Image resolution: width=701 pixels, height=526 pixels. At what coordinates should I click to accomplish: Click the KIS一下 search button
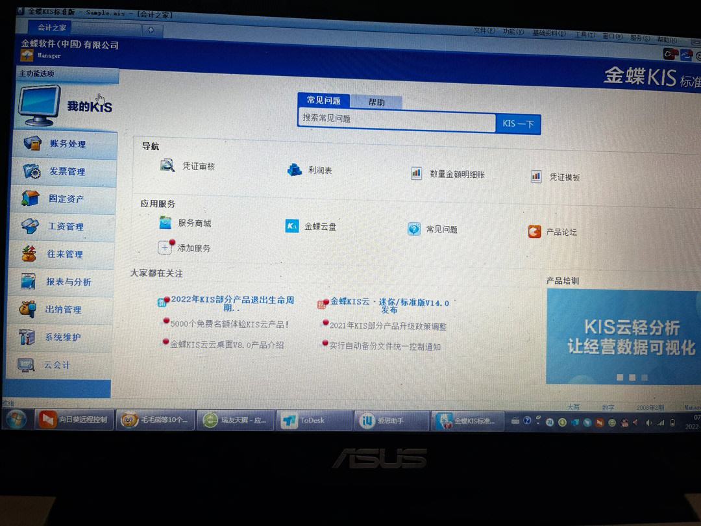[x=518, y=123]
